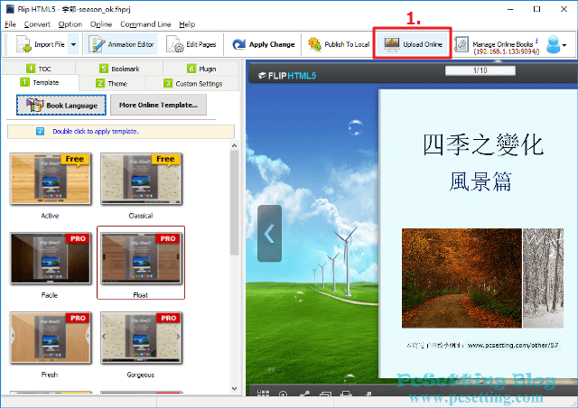Click the previous page arrow in preview

click(269, 233)
